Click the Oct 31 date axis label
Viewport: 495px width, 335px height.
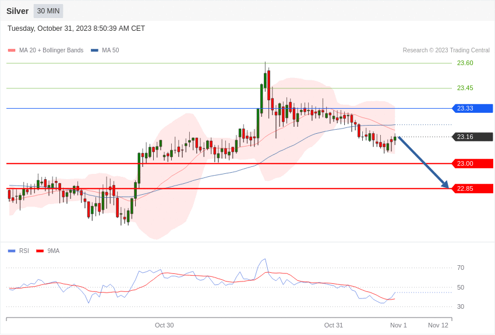[x=333, y=325]
